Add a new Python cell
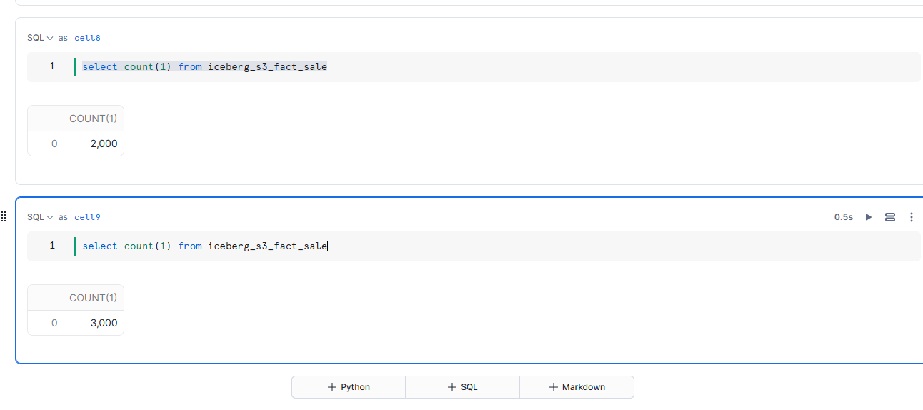This screenshot has height=410, width=923. click(x=349, y=387)
